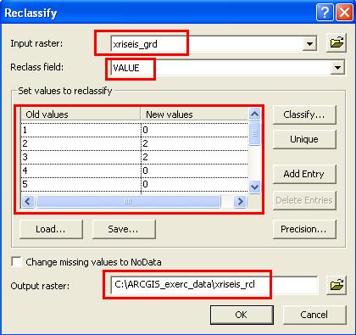This screenshot has width=356, height=335.
Task: Select the Old values column header
Action: pos(81,114)
